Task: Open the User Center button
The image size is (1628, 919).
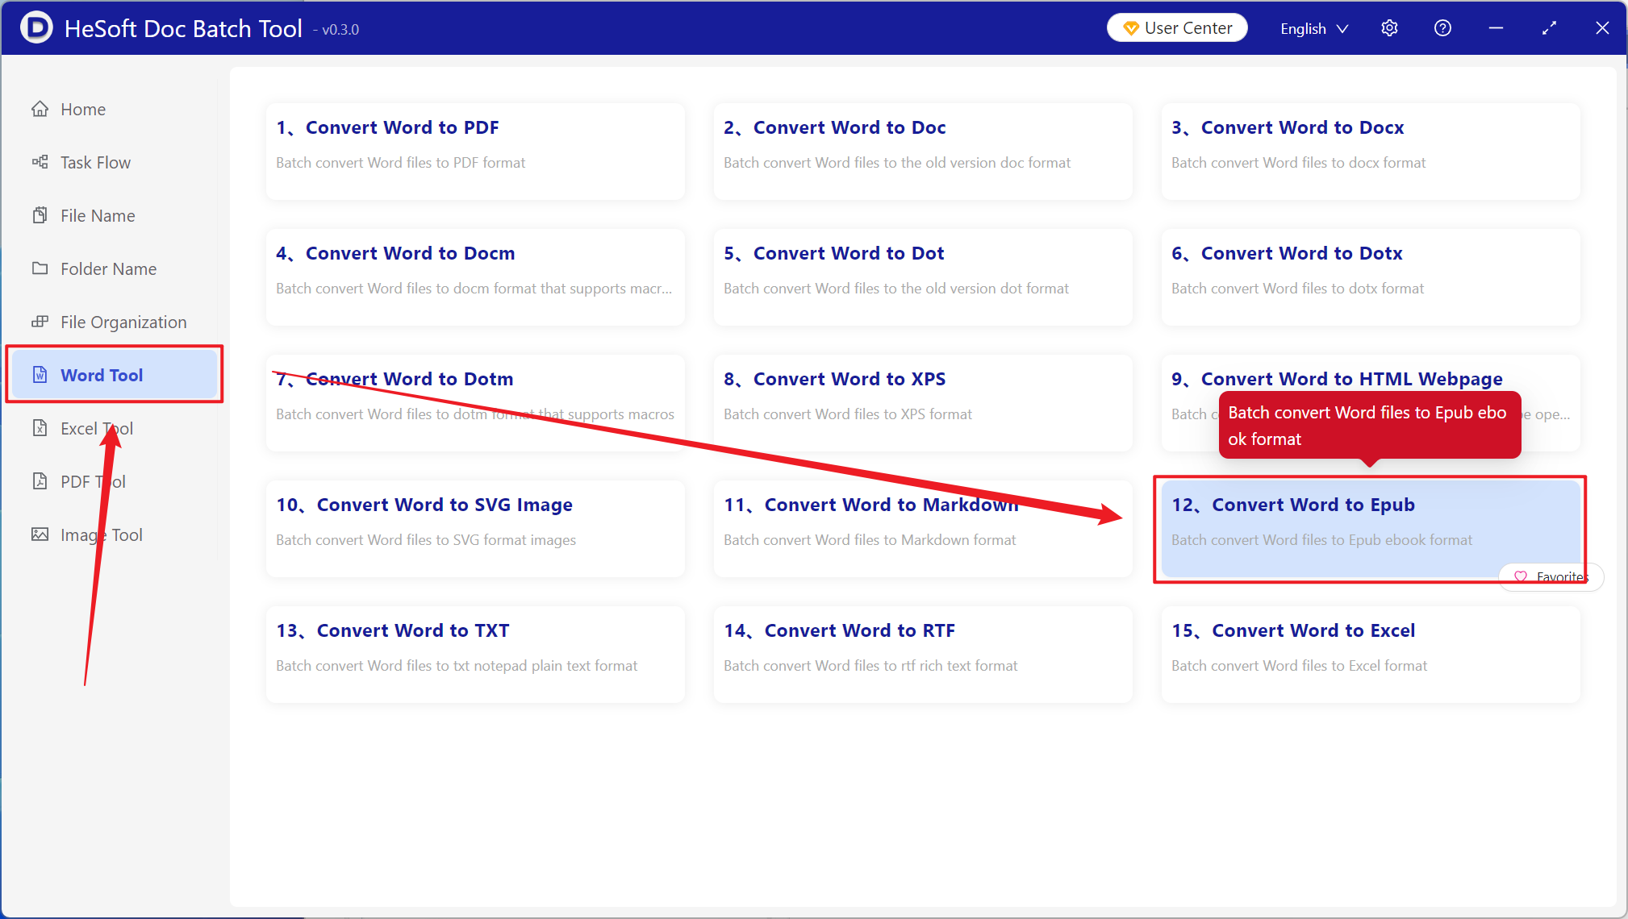Action: point(1177,28)
